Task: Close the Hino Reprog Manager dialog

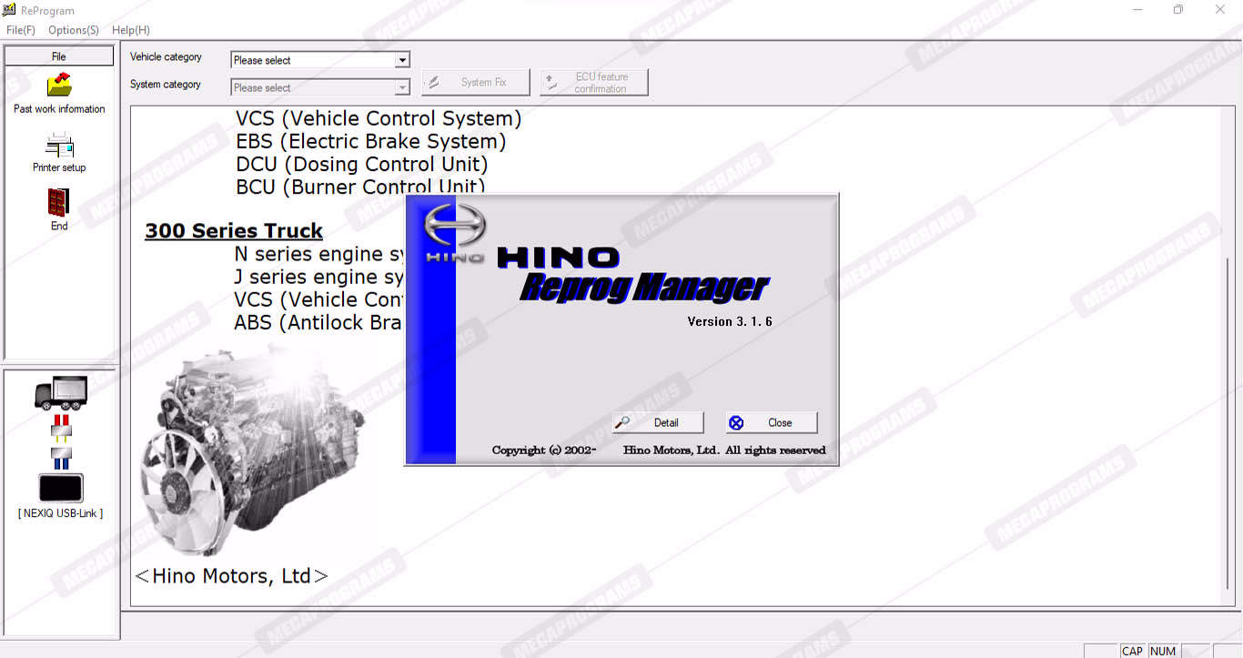Action: [x=772, y=422]
